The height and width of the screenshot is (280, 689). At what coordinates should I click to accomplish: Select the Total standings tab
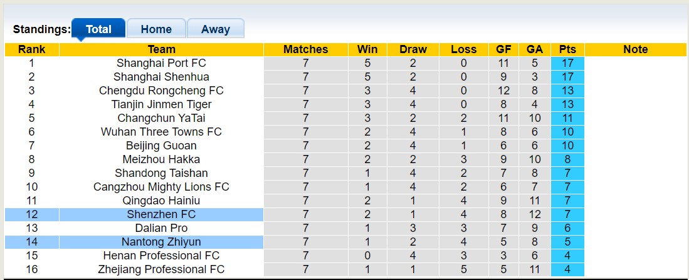pyautogui.click(x=98, y=29)
